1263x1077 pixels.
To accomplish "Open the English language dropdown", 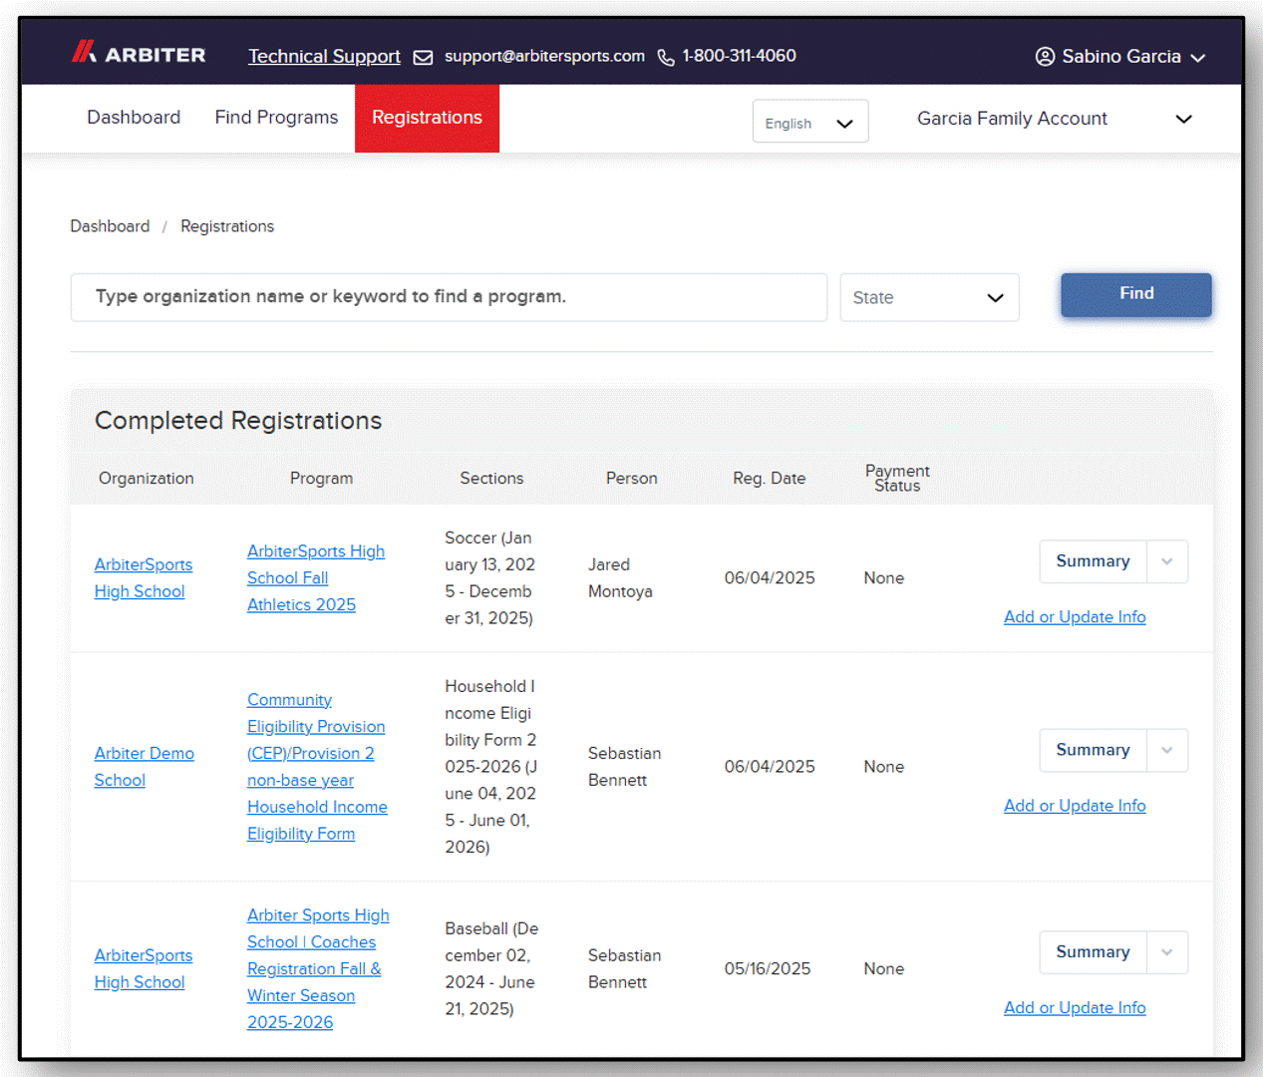I will 810,122.
